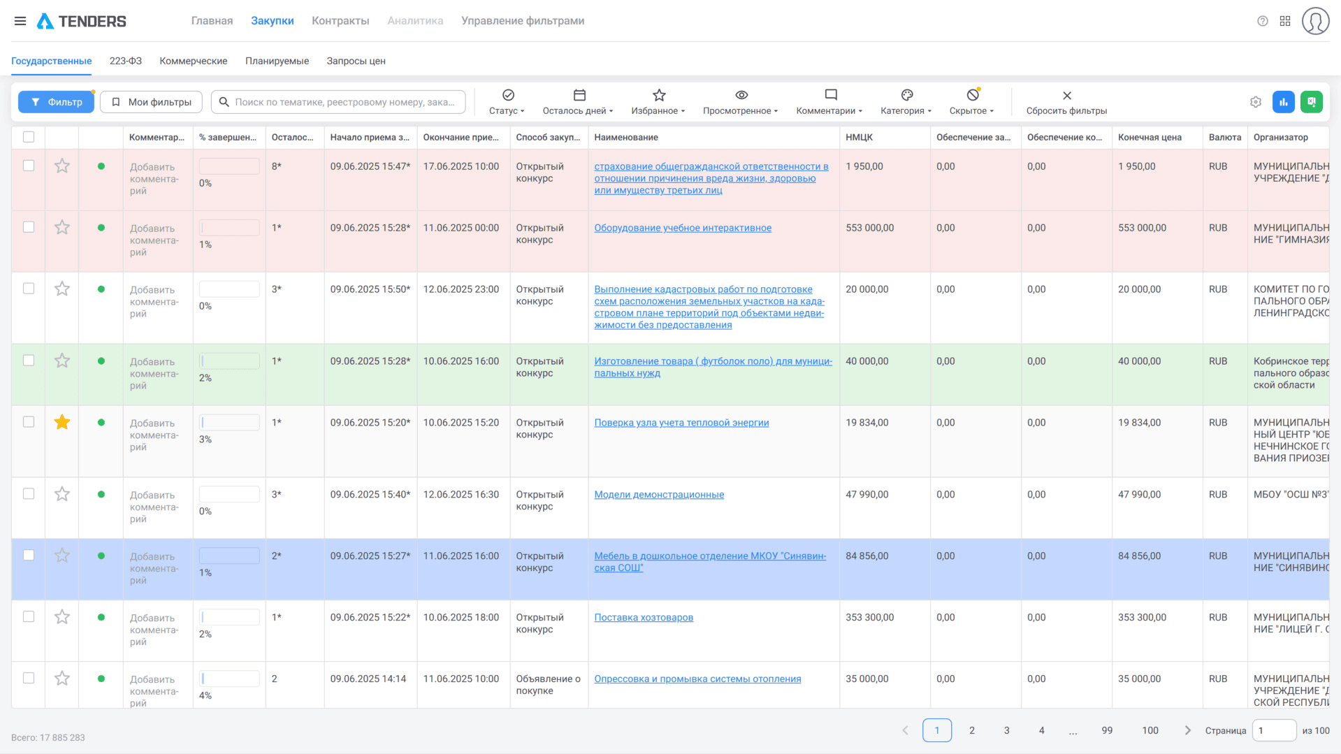
Task: Switch to the 223-ФЗ tab
Action: click(126, 61)
